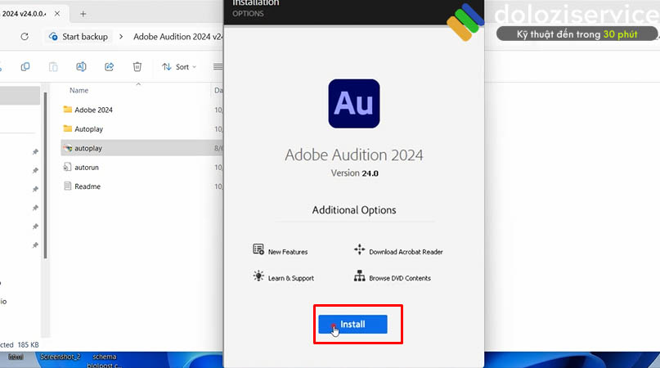Click Download Acrobat Reader option
The height and width of the screenshot is (368, 660).
coord(406,252)
